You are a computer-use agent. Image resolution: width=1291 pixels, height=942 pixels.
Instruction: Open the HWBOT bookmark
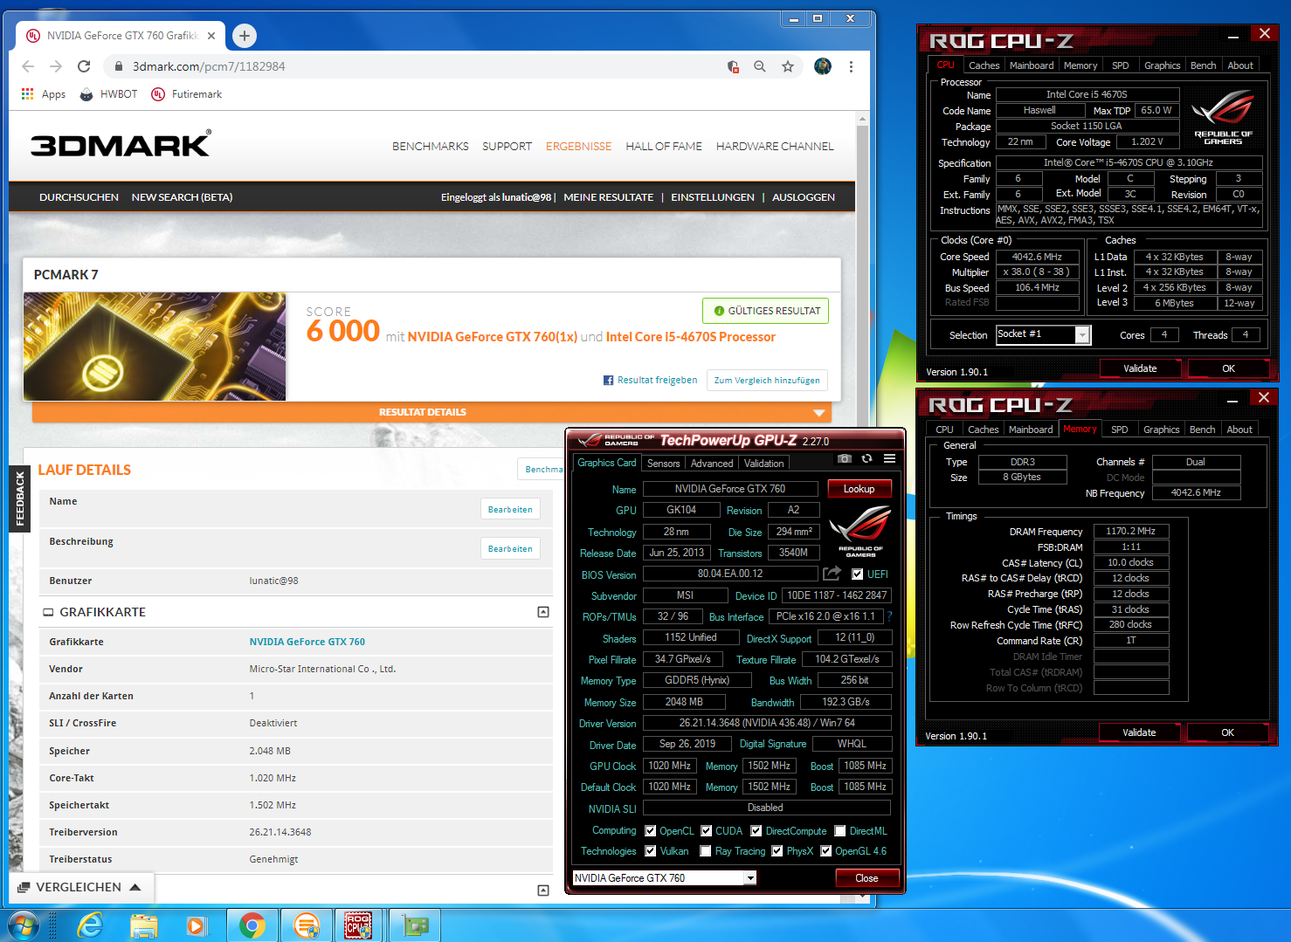108,94
